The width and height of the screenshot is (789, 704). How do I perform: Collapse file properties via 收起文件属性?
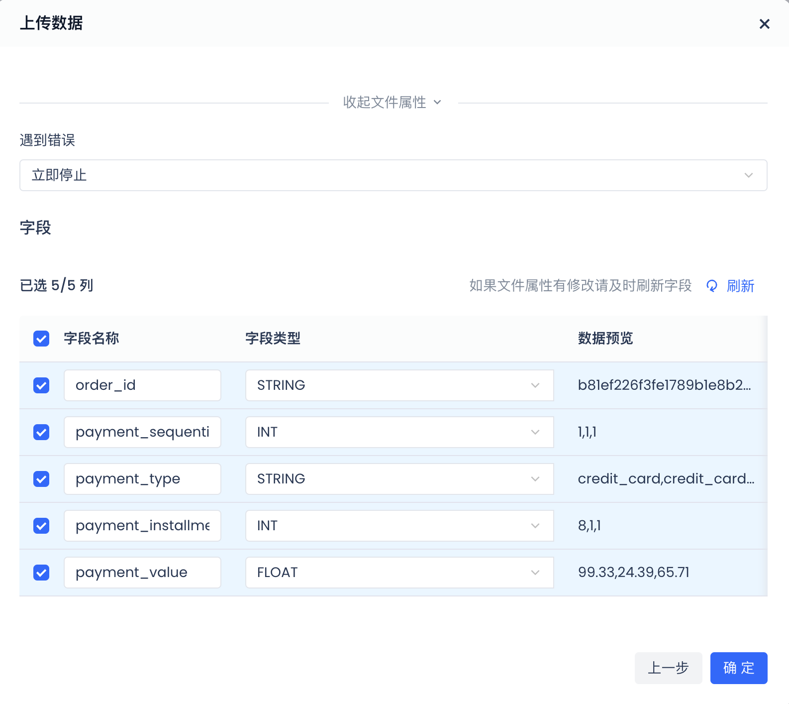(x=392, y=103)
